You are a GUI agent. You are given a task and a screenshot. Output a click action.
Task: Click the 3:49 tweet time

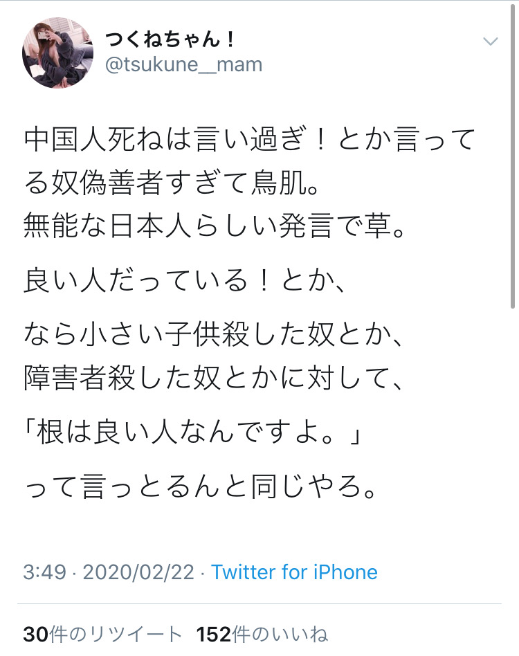click(x=45, y=572)
